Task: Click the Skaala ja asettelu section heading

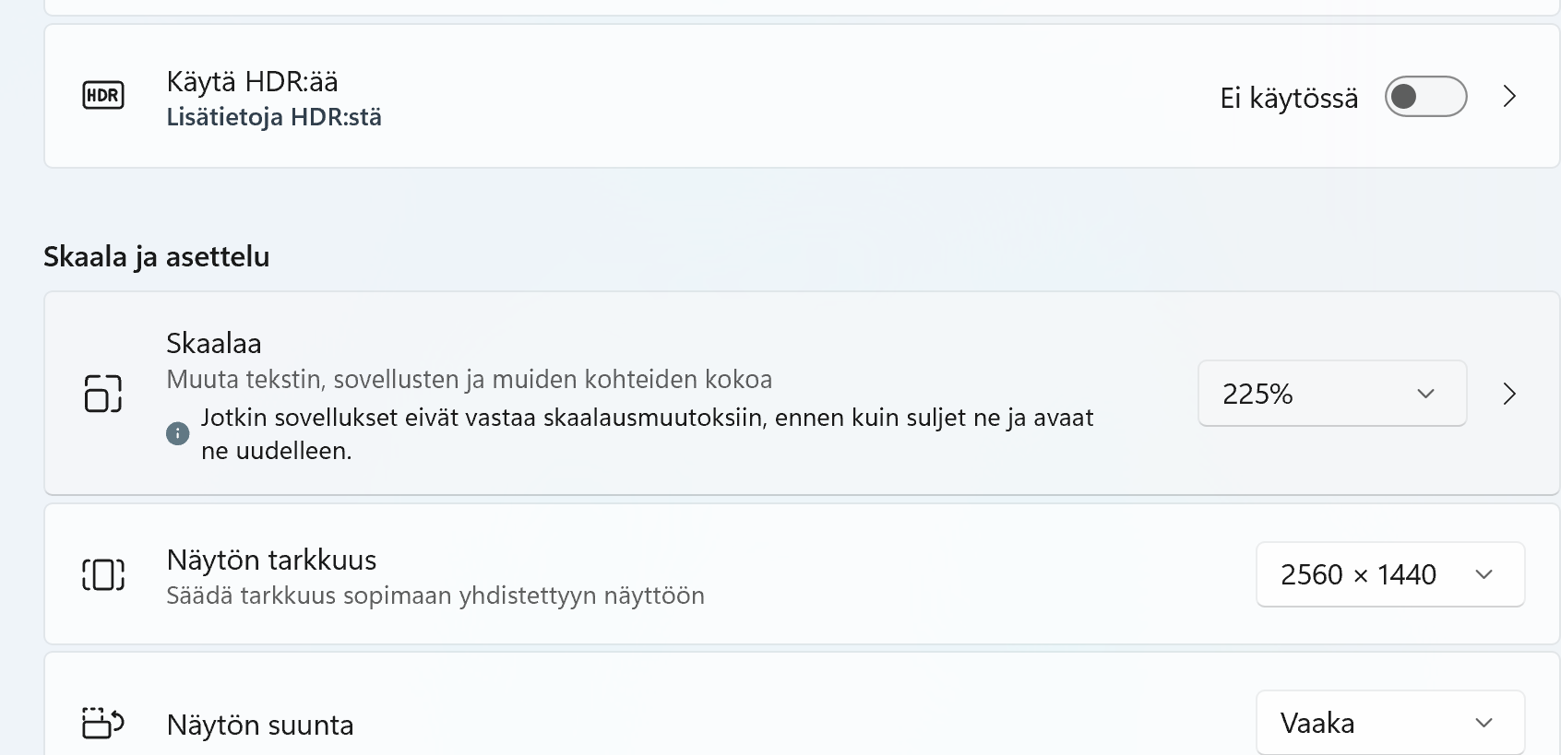Action: [x=157, y=256]
